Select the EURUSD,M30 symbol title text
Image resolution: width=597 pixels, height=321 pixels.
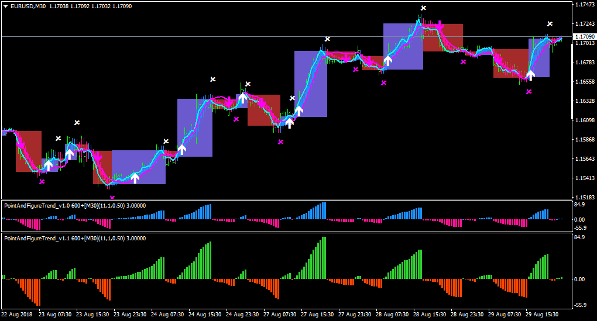[28, 6]
